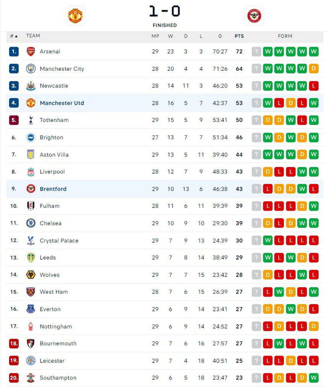Click the MP column header
Screen dimensions: 329x387
click(x=155, y=36)
